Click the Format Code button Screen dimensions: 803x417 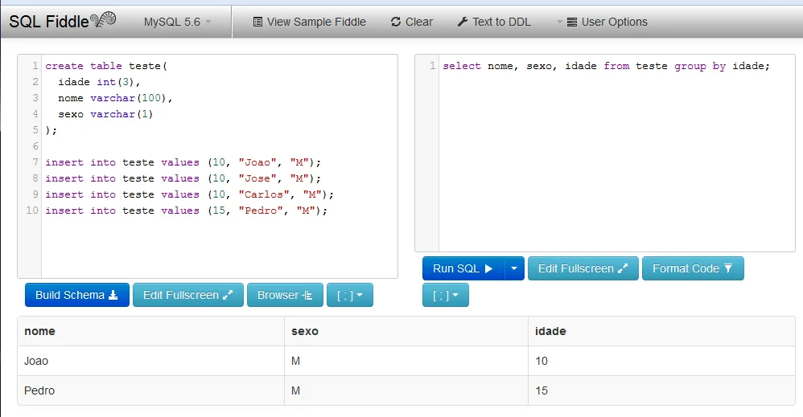(x=692, y=268)
